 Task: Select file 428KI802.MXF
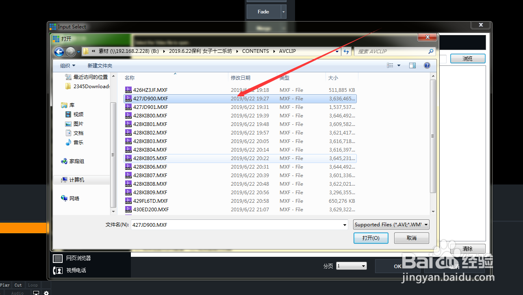click(240, 132)
